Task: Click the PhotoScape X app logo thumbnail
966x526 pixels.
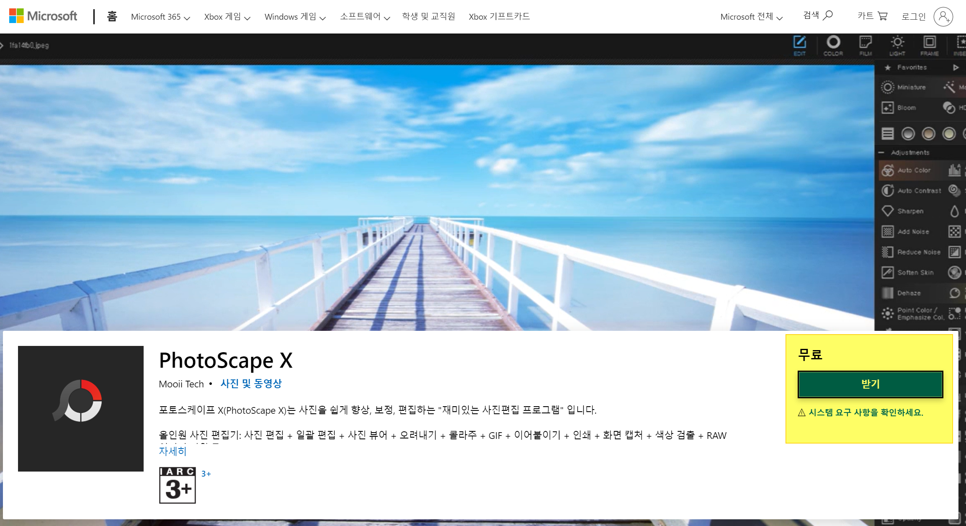Action: (81, 408)
